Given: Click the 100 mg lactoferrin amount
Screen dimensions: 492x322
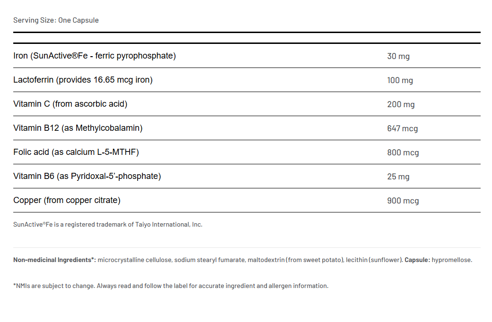Looking at the screenshot, I should coord(400,80).
